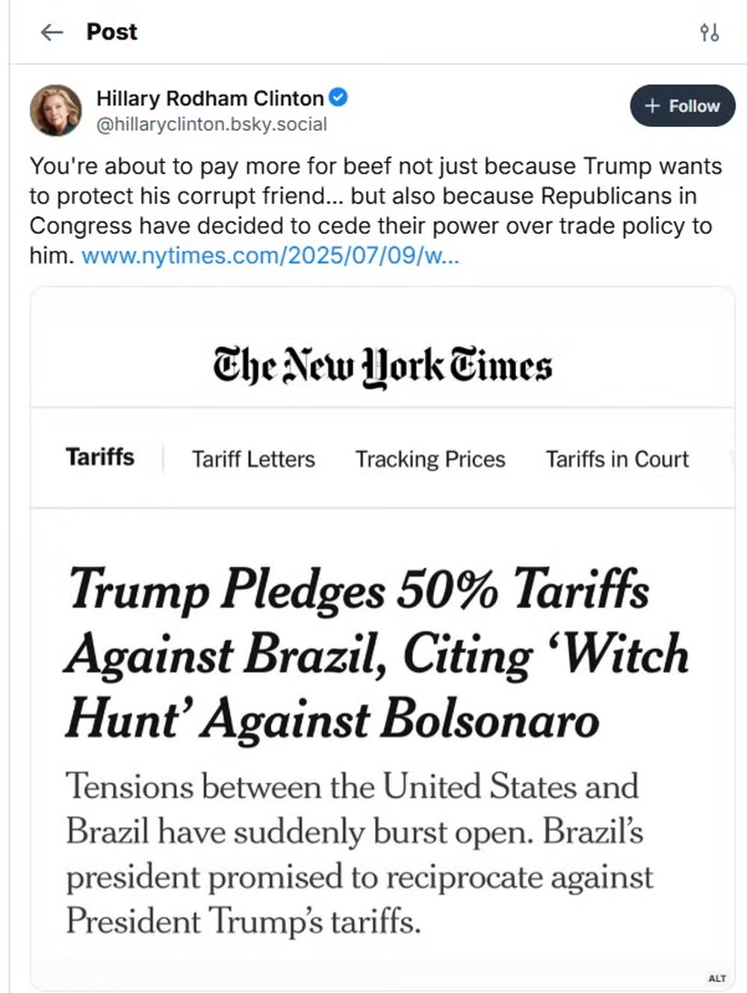Click the blue verified badge
The image size is (747, 993).
(x=338, y=97)
